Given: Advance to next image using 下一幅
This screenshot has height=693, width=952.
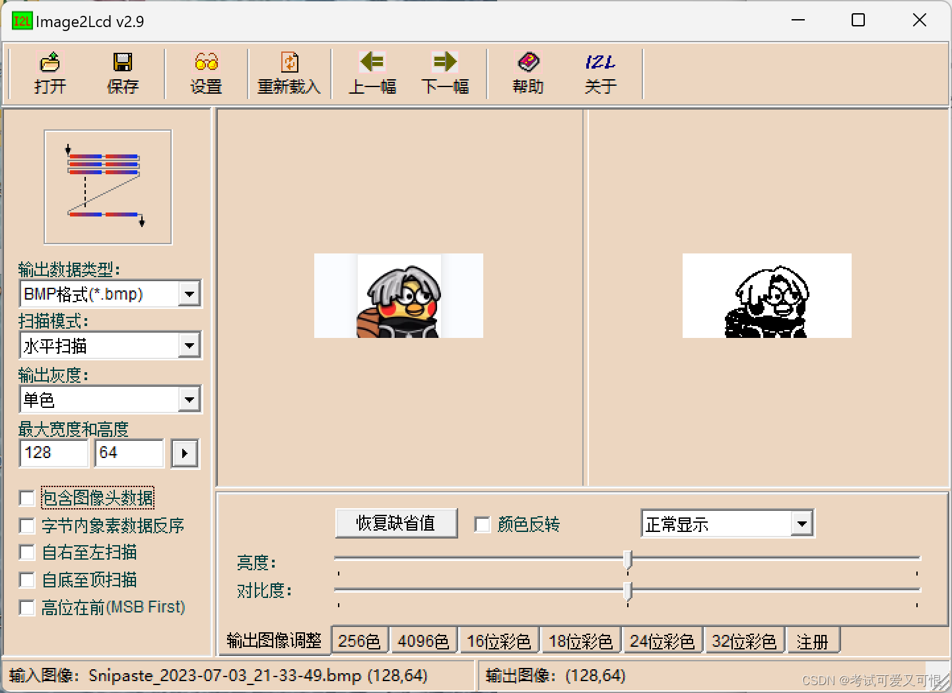Looking at the screenshot, I should pyautogui.click(x=446, y=71).
